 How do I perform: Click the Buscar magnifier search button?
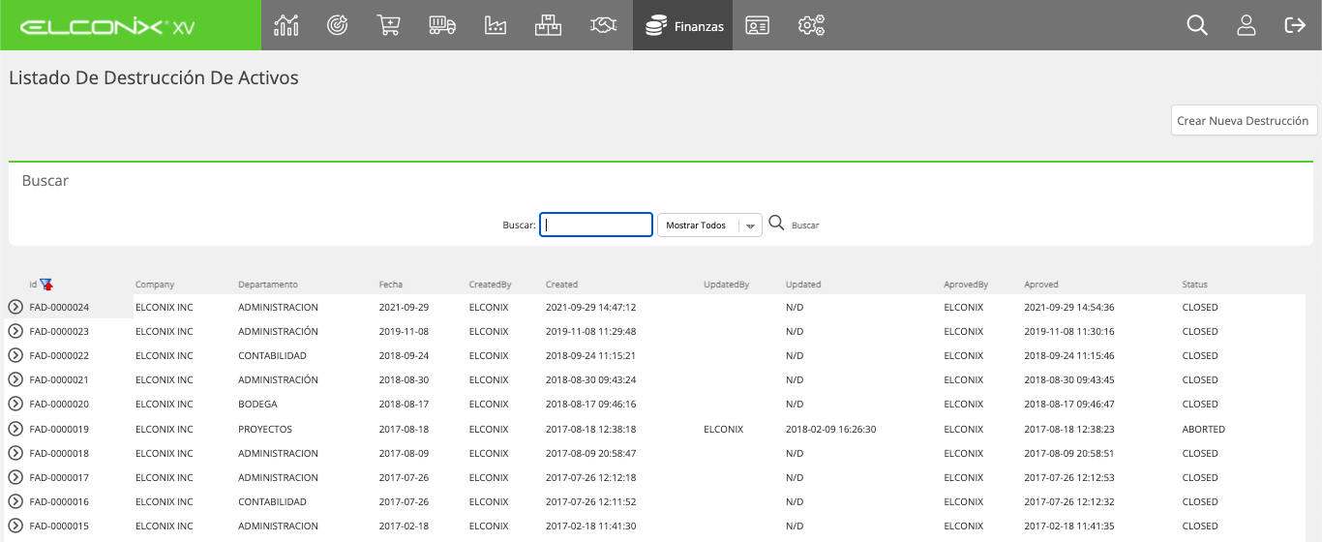(x=776, y=224)
